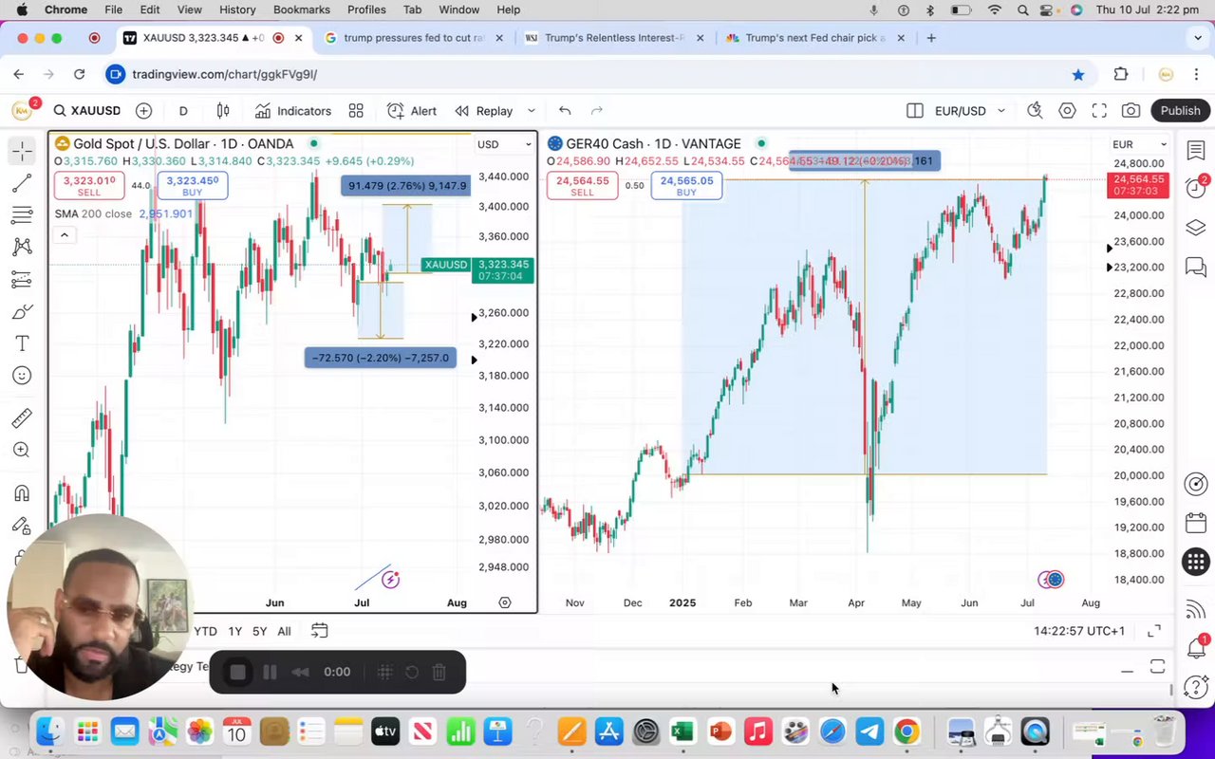Open quick search in top toolbar
1215x759 pixels.
1036,111
